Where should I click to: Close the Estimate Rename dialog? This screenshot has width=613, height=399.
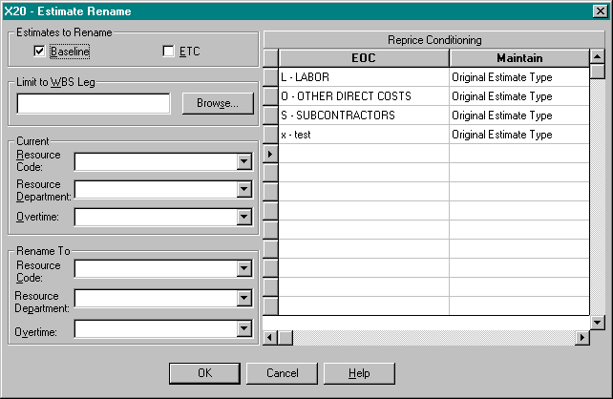point(600,10)
